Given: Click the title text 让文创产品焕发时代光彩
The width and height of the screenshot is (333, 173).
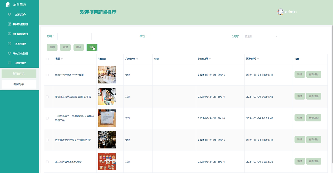Looking at the screenshot, I should coord(68,161).
